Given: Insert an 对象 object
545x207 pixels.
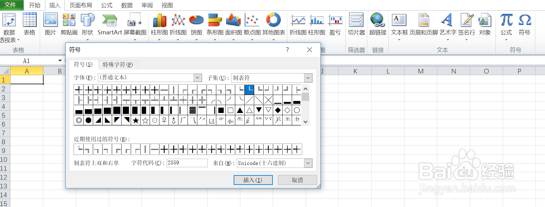Looking at the screenshot, I should coord(485,25).
